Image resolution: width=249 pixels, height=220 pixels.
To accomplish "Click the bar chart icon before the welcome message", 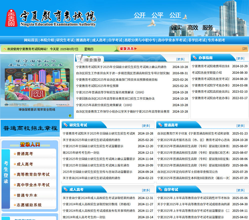I will [x=4, y=49].
